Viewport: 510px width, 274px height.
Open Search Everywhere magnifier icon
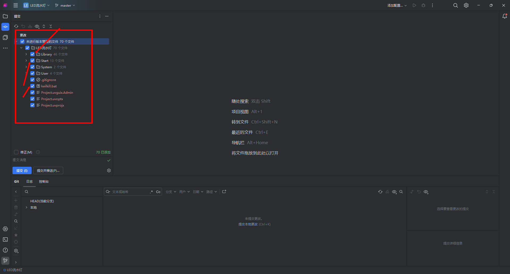coord(455,5)
